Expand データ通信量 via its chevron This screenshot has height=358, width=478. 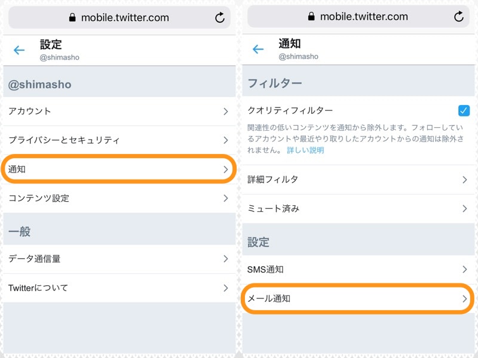tap(225, 259)
